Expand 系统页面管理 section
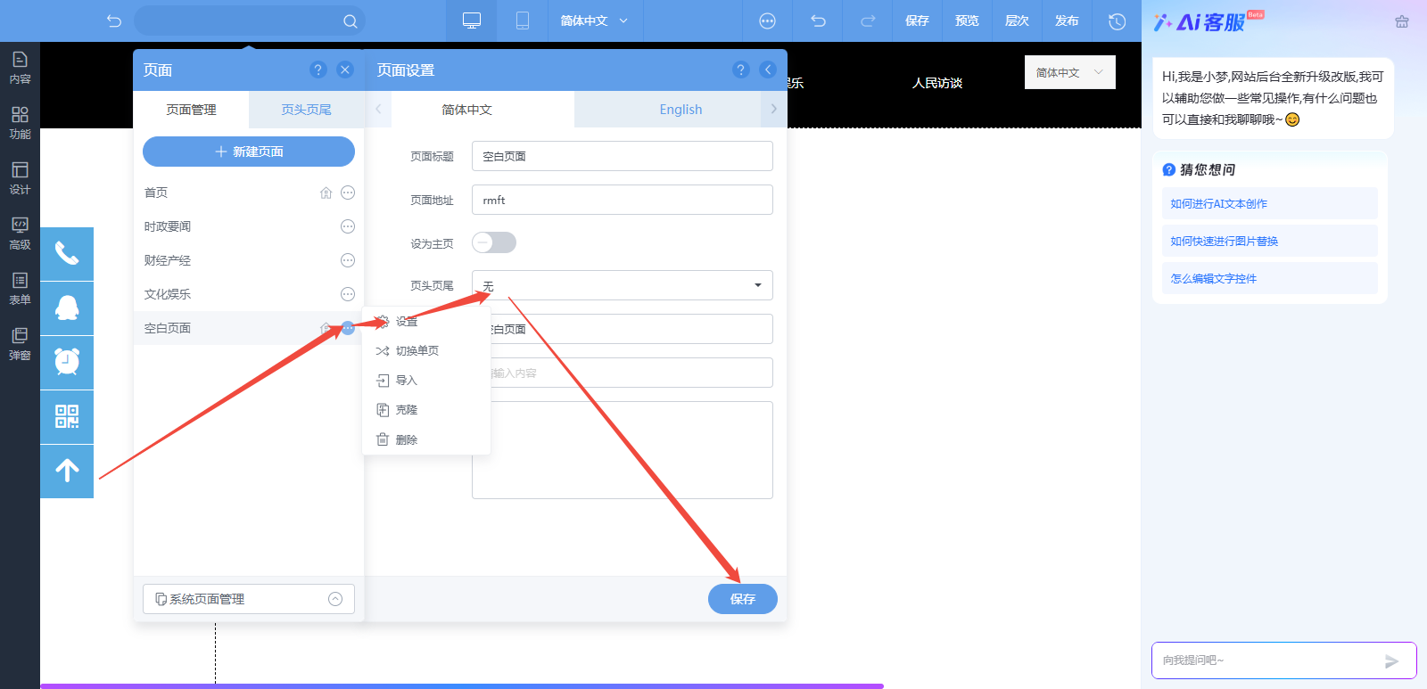The image size is (1427, 689). click(x=249, y=599)
